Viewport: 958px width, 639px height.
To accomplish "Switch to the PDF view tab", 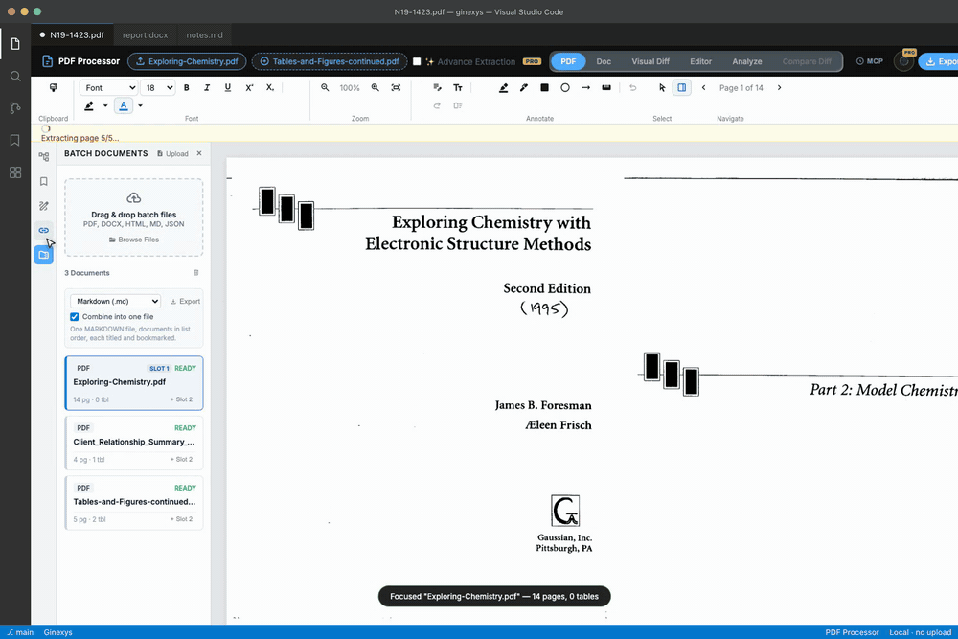I will 568,61.
